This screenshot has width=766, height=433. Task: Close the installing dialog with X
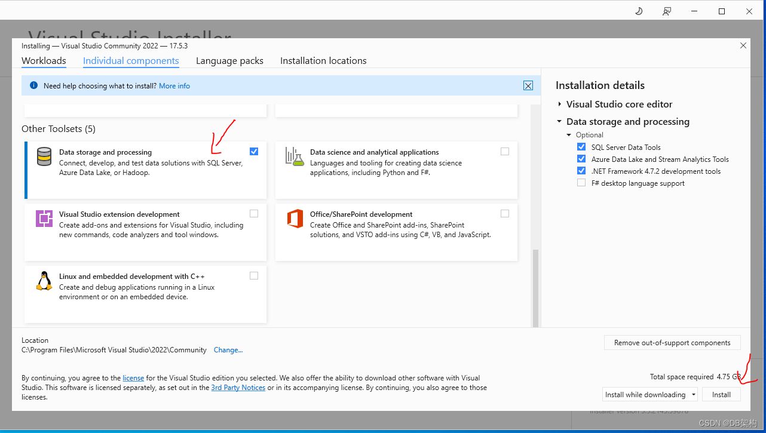[743, 45]
